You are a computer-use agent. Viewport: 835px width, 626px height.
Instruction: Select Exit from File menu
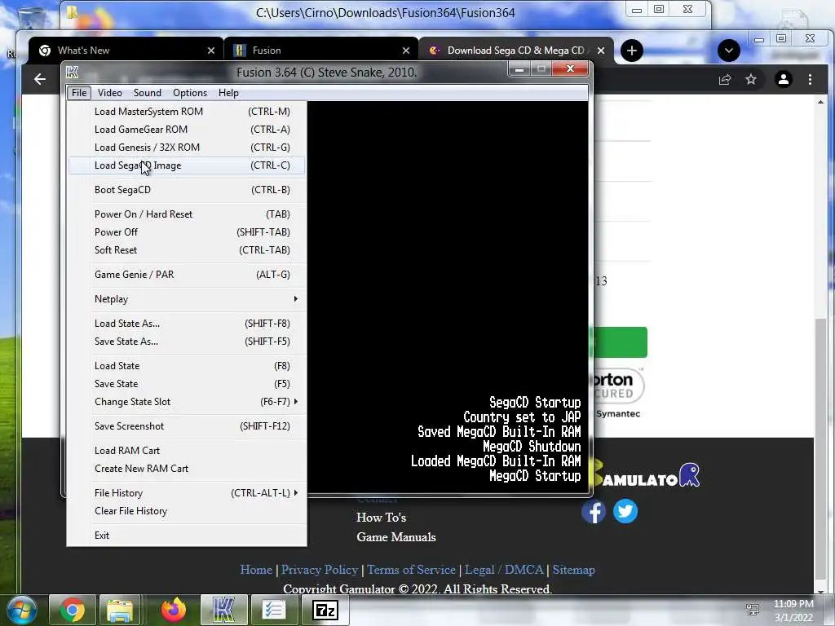[187, 536]
